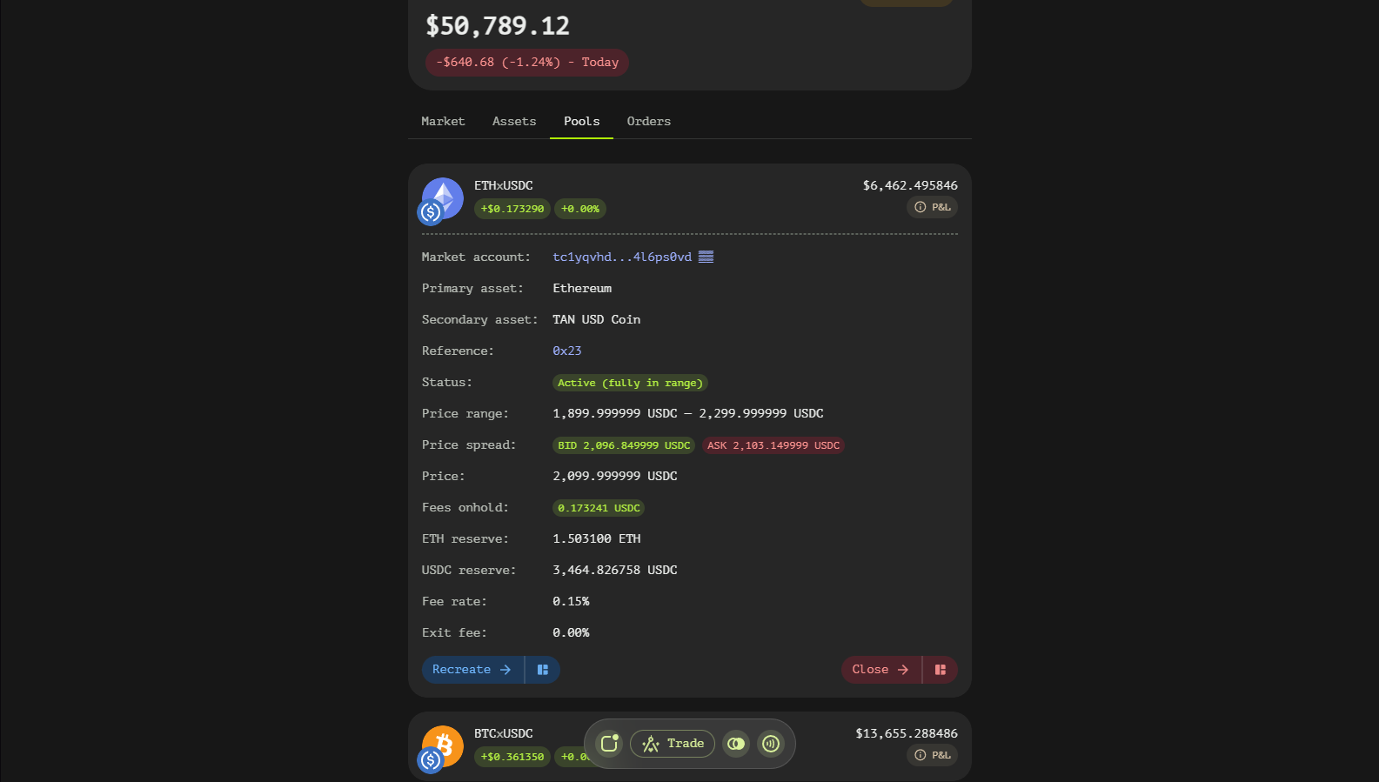Click the square notification icon in floating bar
Image resolution: width=1379 pixels, height=782 pixels.
609,744
